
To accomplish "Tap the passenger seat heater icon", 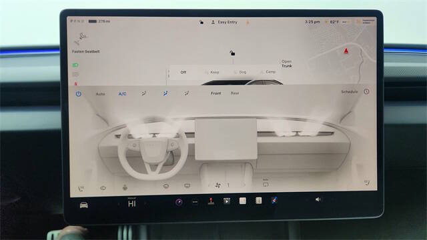I will click(x=367, y=183).
